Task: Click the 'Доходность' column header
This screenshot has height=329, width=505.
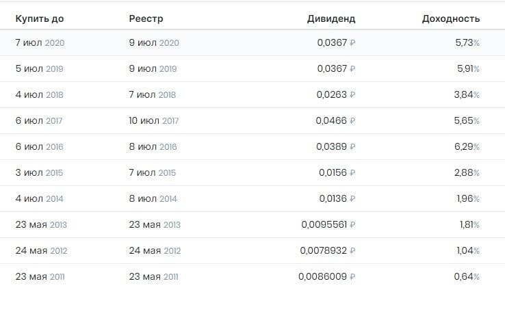Action: tap(450, 18)
